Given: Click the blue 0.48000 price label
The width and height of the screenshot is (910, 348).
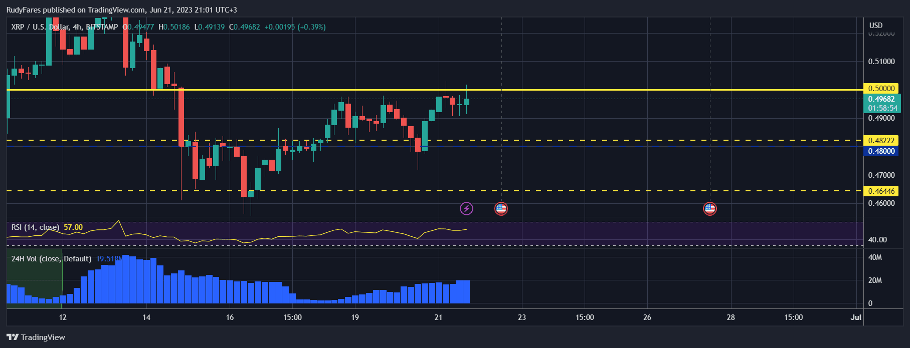Looking at the screenshot, I should click(x=881, y=151).
